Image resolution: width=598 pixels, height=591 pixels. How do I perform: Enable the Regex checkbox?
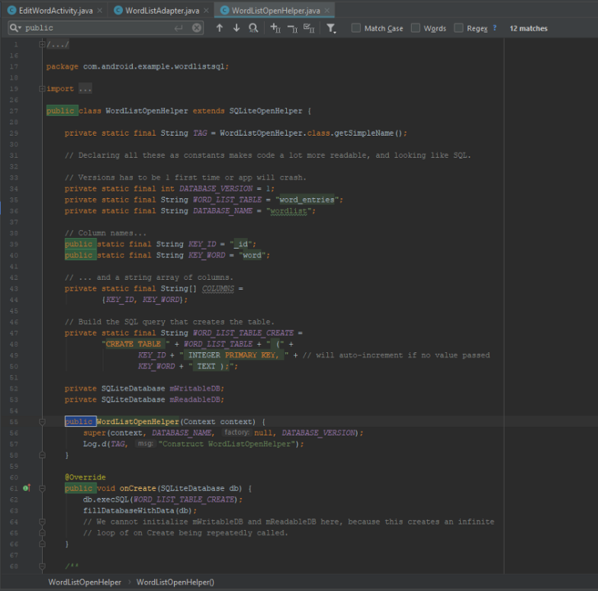click(x=458, y=27)
